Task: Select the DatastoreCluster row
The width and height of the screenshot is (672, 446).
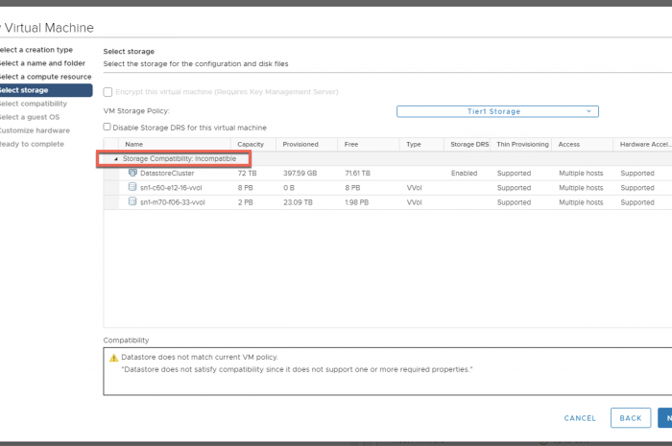Action: point(175,174)
